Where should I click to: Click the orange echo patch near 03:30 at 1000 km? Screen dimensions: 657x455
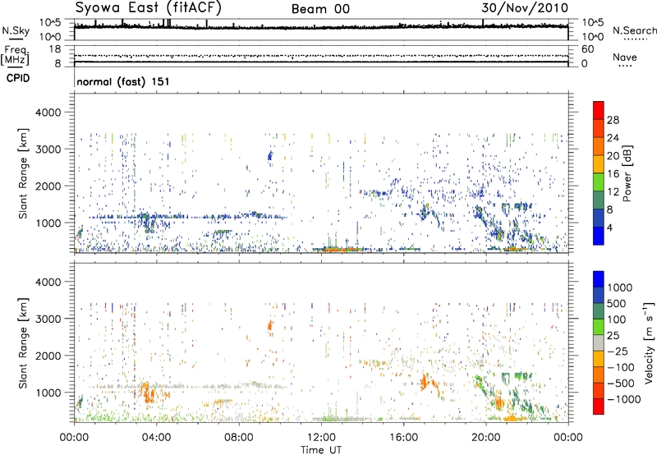click(x=148, y=393)
